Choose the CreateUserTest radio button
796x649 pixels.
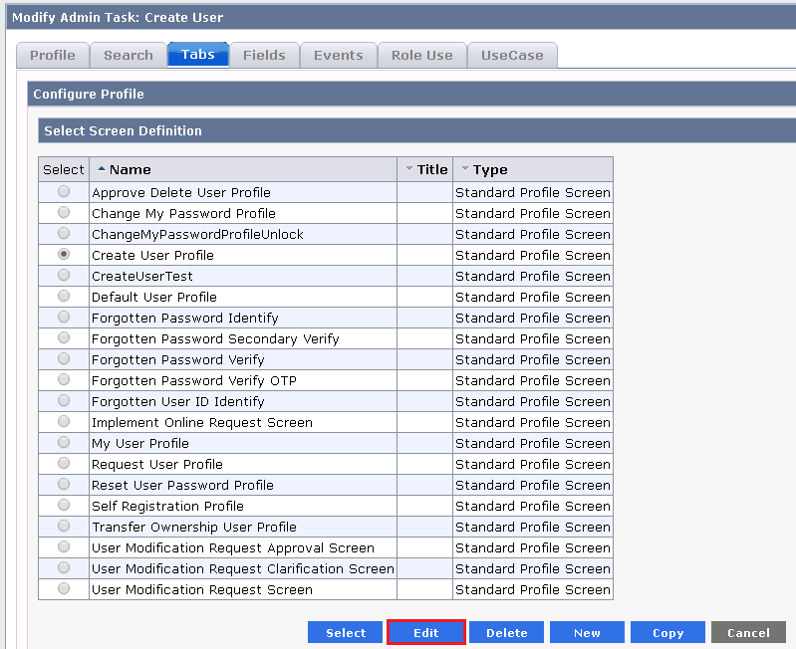click(x=64, y=275)
